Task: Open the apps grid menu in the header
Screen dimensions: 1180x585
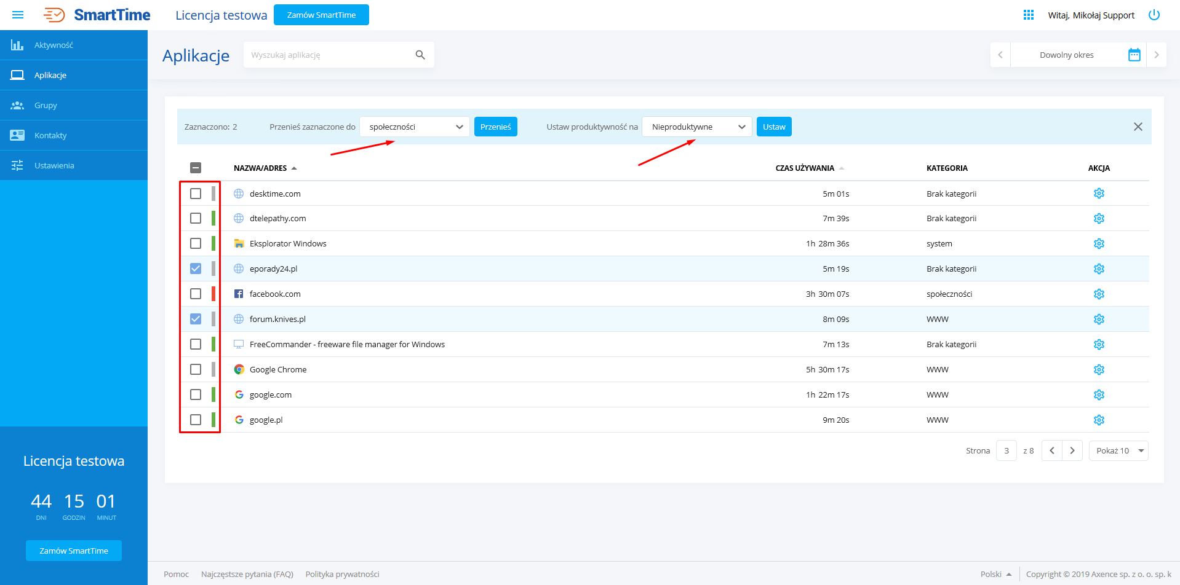Action: [1027, 14]
